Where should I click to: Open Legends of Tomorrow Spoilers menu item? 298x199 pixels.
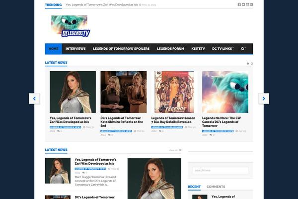[x=121, y=49]
